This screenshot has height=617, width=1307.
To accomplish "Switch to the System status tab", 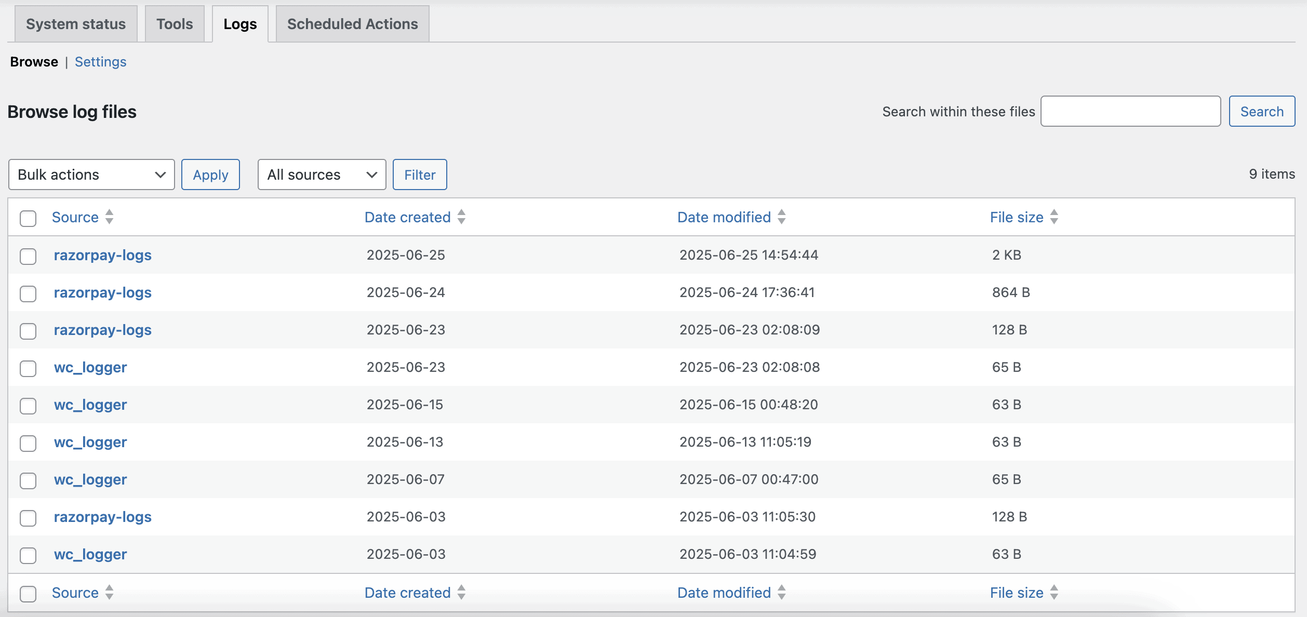I will (76, 24).
